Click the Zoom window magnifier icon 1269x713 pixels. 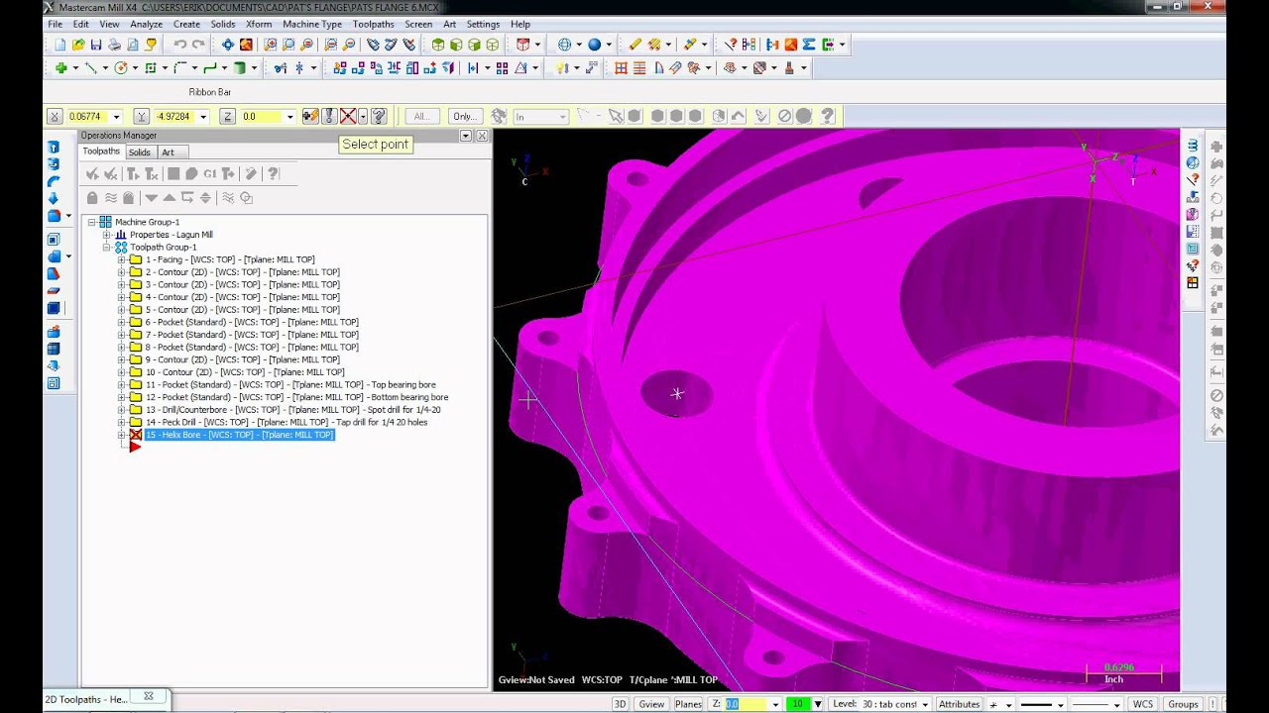coord(271,45)
